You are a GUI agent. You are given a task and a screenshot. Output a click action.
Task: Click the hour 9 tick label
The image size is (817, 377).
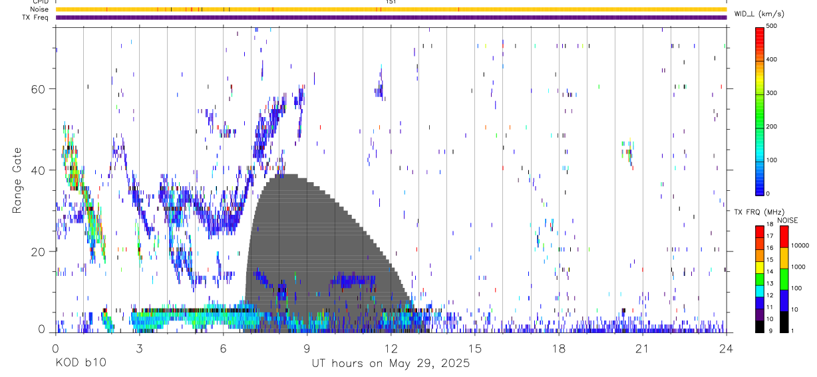(307, 348)
